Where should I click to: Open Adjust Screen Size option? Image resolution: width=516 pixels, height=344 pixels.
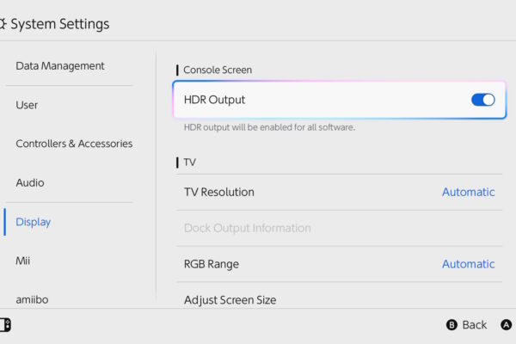[x=340, y=300]
